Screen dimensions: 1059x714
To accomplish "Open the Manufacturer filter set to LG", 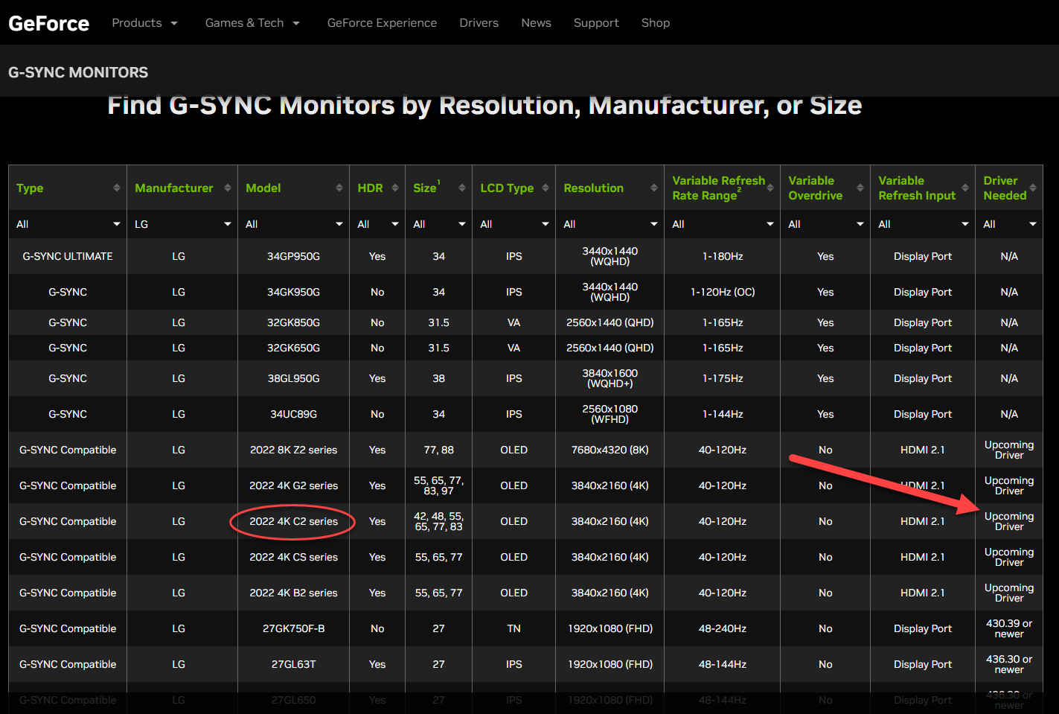I will click(x=182, y=224).
